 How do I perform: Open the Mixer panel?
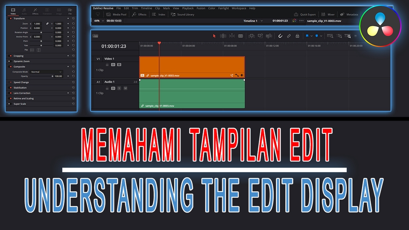coord(328,14)
